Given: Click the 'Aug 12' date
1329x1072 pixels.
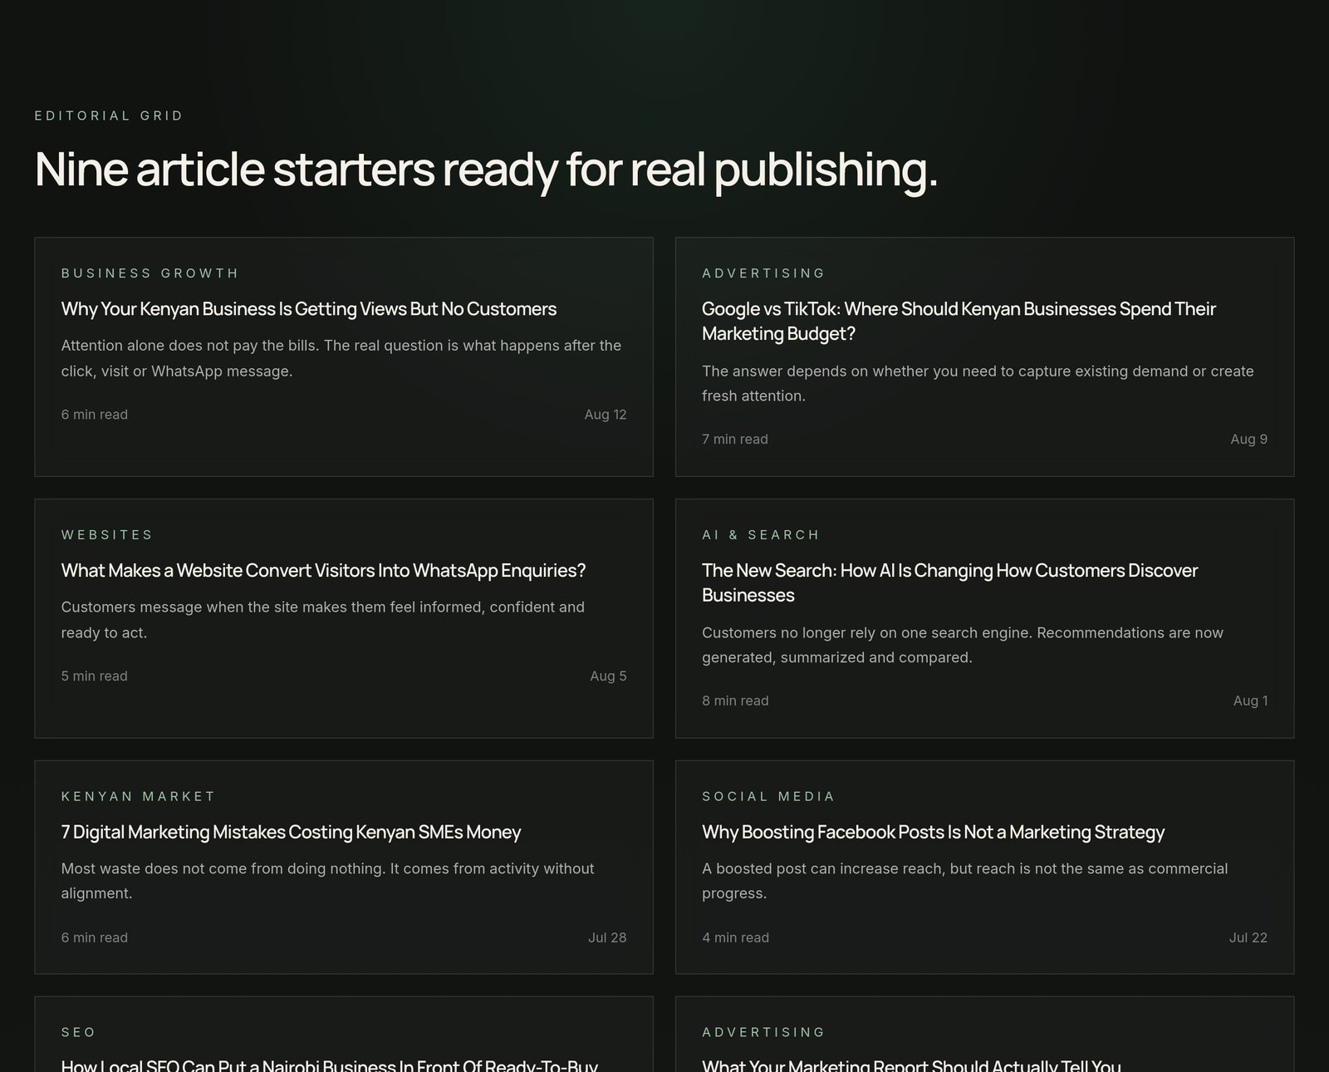Looking at the screenshot, I should point(606,415).
